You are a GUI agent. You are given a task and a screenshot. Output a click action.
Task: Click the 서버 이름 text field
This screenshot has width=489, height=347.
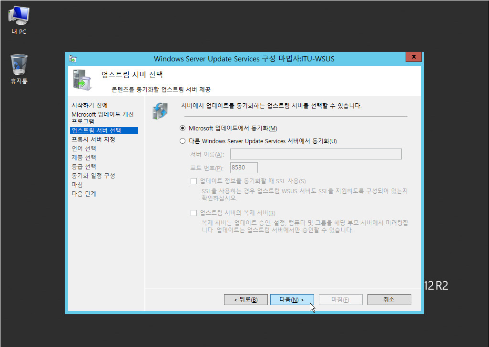(x=316, y=154)
